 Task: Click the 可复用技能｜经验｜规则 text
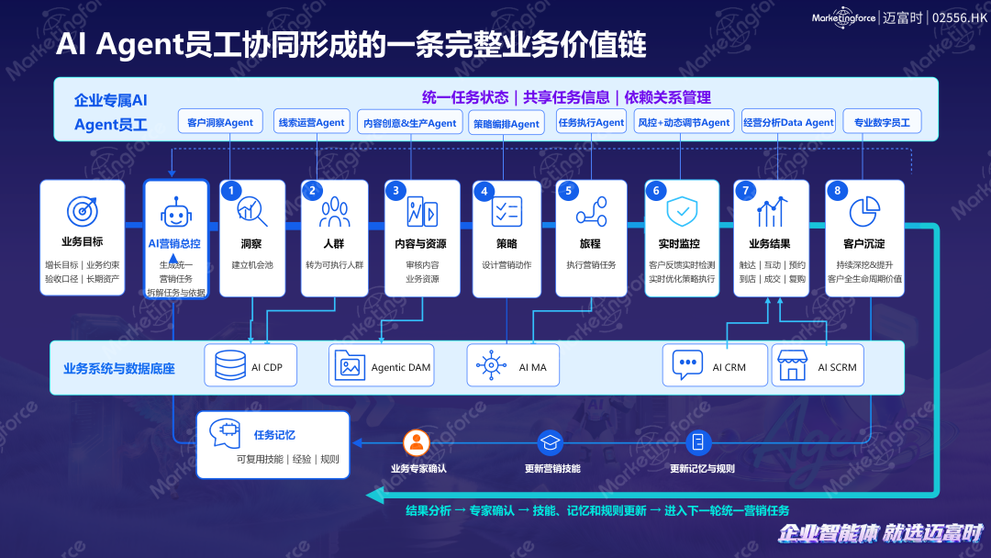coord(287,460)
